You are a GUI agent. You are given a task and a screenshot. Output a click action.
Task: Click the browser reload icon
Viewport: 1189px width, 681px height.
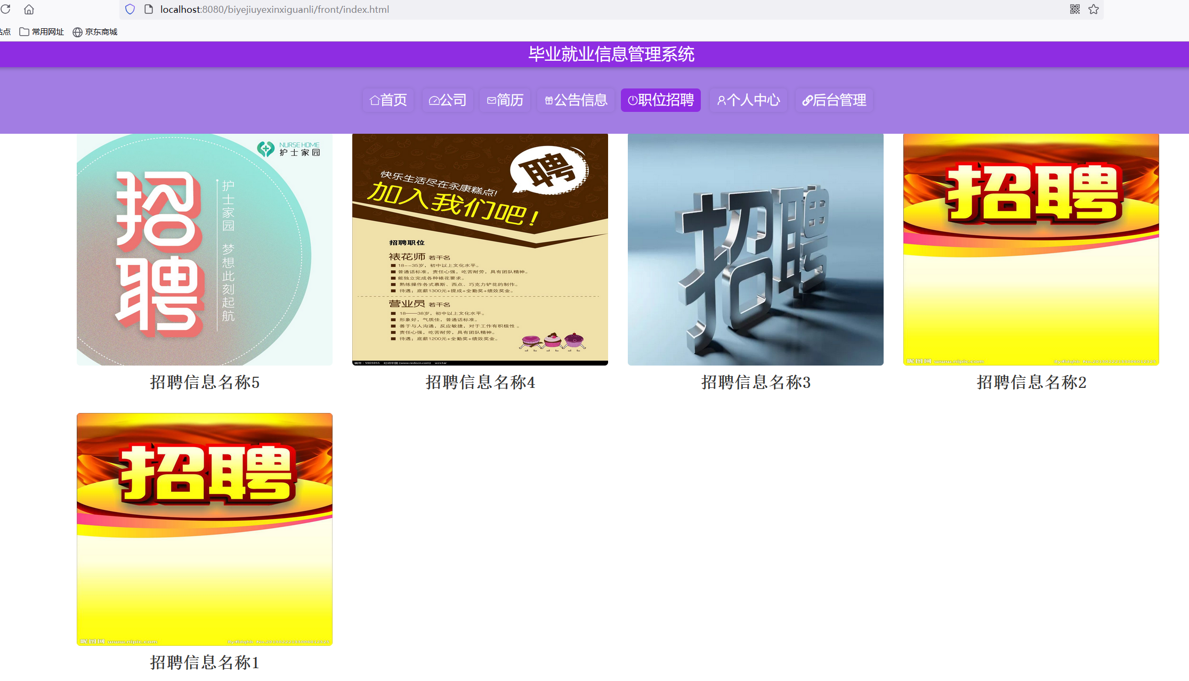pyautogui.click(x=5, y=9)
